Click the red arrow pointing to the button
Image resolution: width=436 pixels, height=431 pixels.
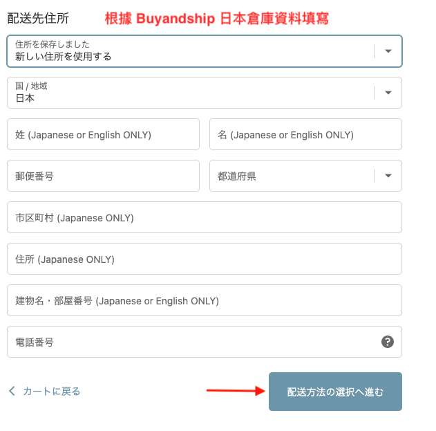coord(236,391)
